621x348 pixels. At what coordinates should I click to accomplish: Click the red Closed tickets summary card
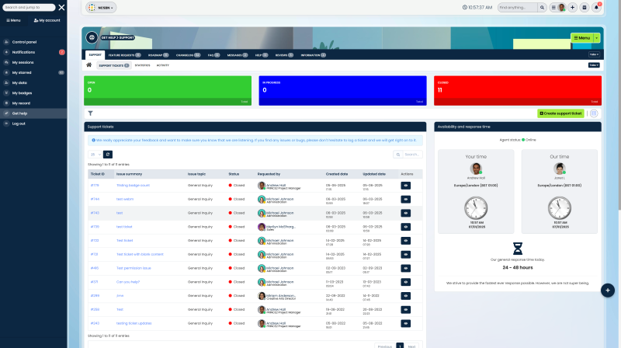click(x=518, y=90)
